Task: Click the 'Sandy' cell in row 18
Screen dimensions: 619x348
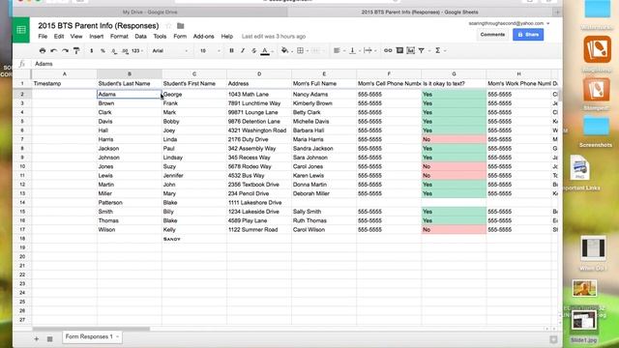Action: tap(194, 239)
